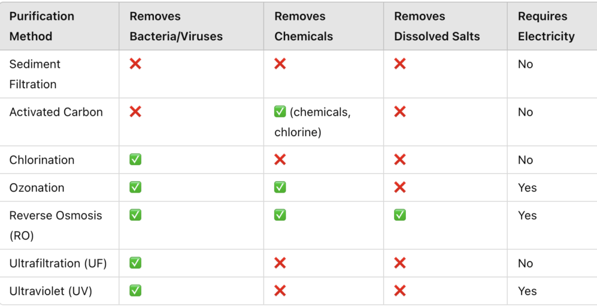Screen dimensions: 597x306
Task: Click the No value in Chlorination row
Action: [525, 160]
